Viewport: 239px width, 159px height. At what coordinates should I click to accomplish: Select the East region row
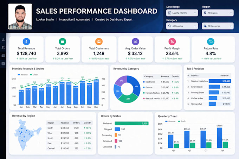(x=69, y=143)
